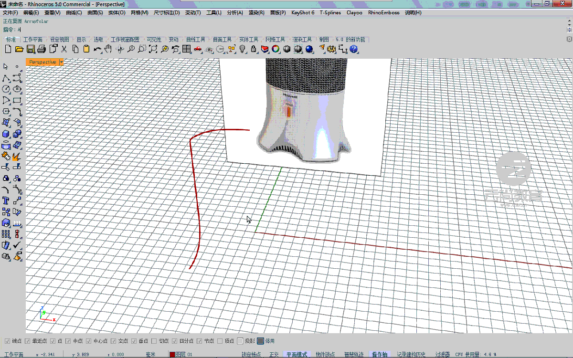Switch to 实体工具 toolbar tab

click(248, 39)
